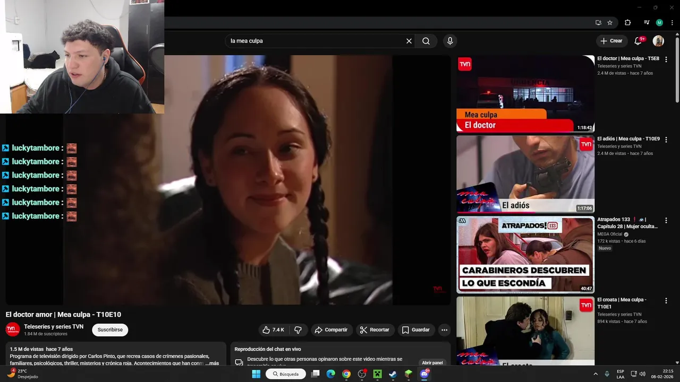This screenshot has height=382, width=680.
Task: Click Recortar clip button
Action: click(375, 330)
